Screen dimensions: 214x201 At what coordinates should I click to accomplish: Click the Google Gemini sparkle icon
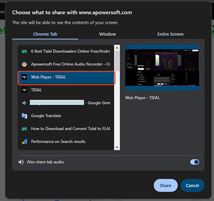click(x=25, y=103)
